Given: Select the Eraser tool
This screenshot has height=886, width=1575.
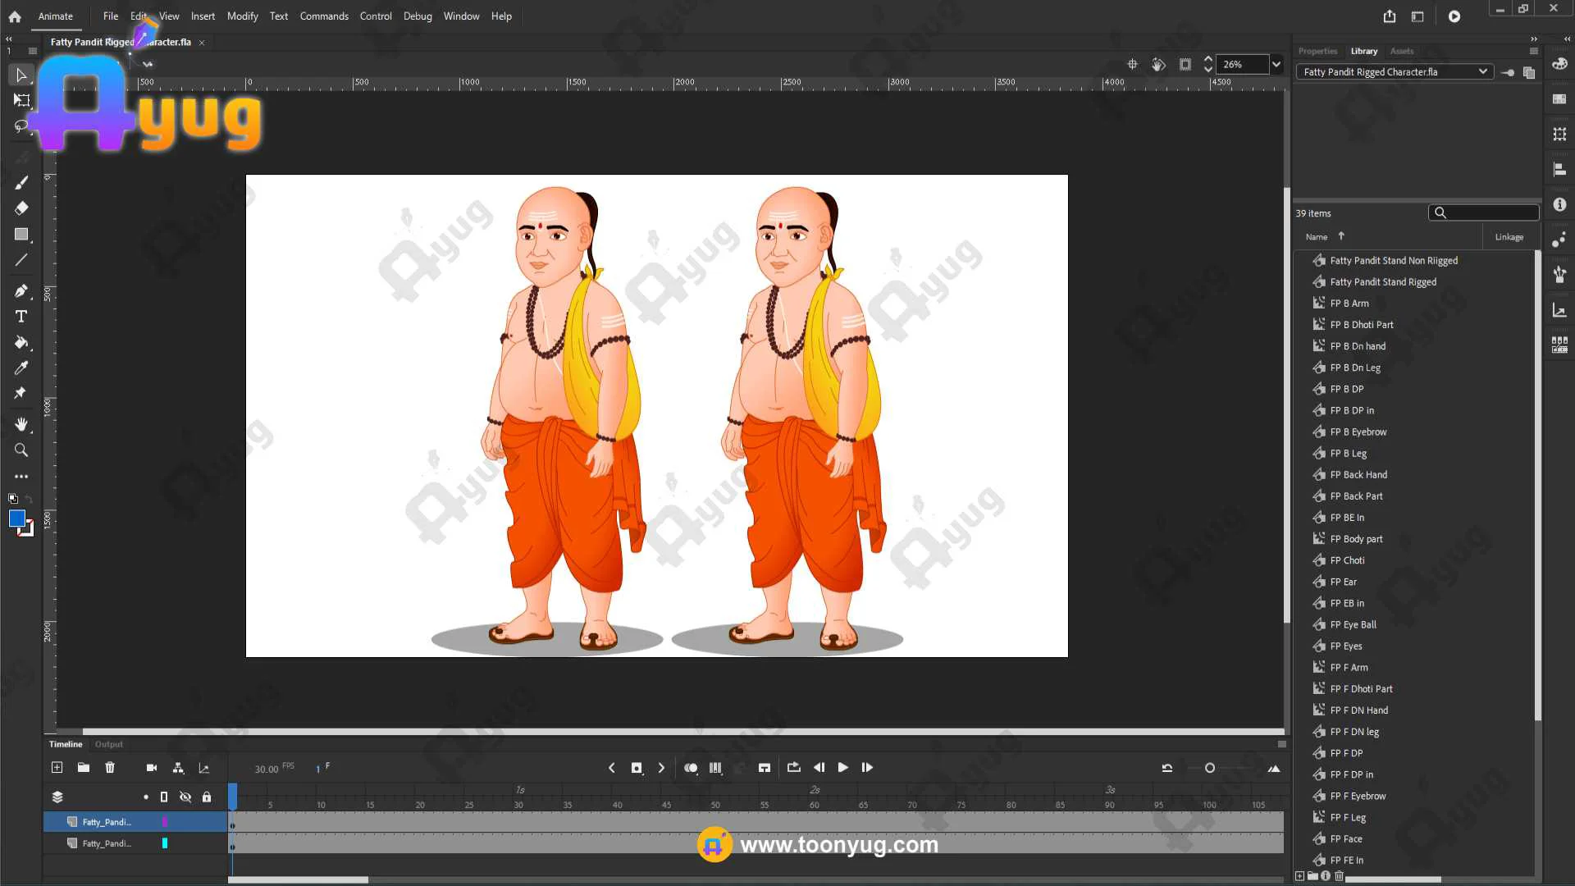Looking at the screenshot, I should (x=21, y=208).
